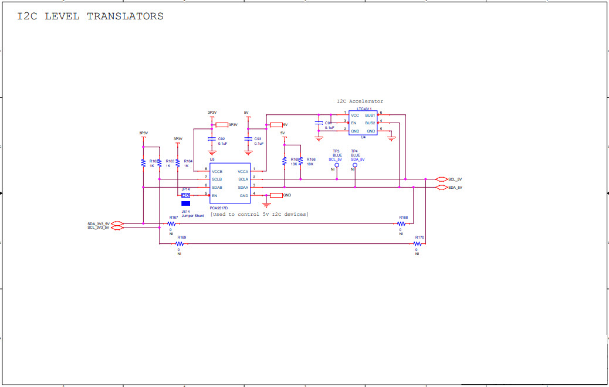This screenshot has height=387, width=609.
Task: Select the PCA9517D level translator symbol U5
Action: 229,183
